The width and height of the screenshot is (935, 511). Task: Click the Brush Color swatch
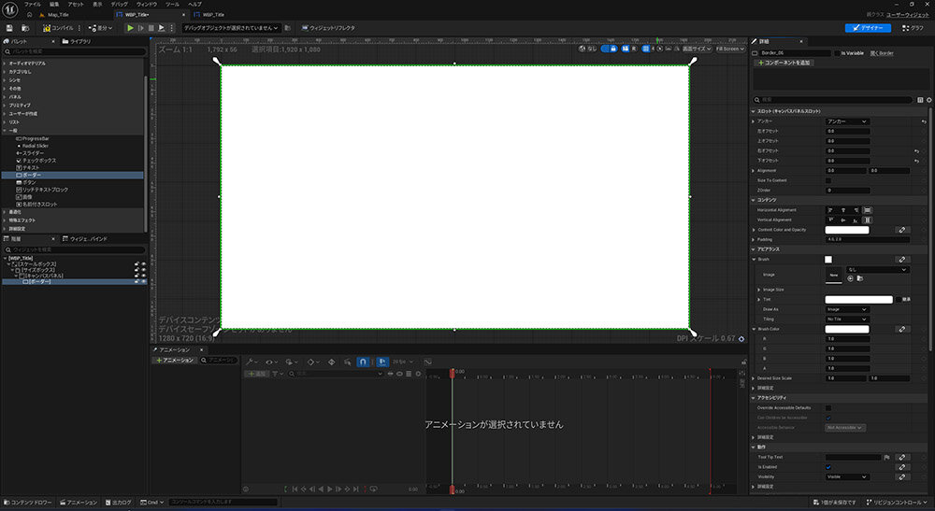coord(846,329)
